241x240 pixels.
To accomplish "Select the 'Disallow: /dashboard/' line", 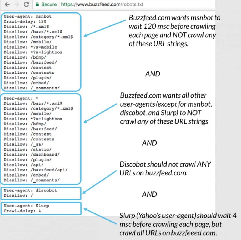I will (32, 154).
